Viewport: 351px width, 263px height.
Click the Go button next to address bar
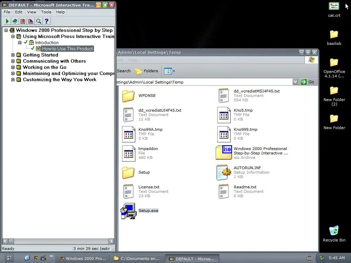tap(307, 82)
